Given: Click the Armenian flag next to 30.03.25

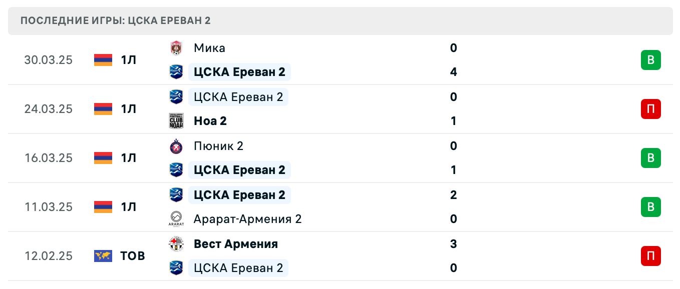Looking at the screenshot, I should click(102, 59).
